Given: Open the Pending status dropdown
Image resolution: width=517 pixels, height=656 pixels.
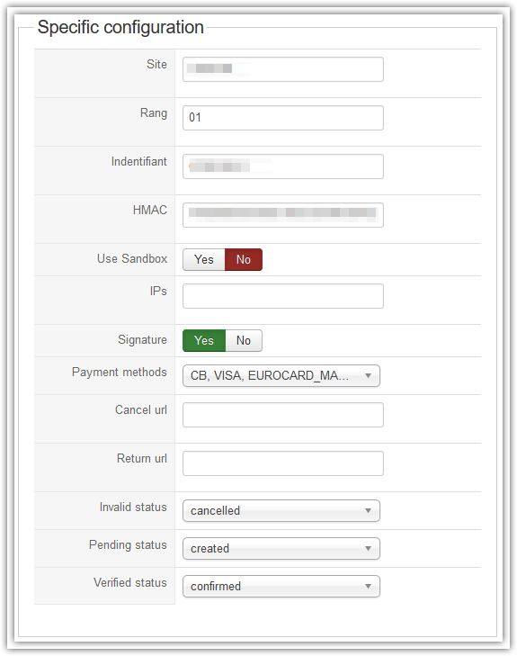Looking at the screenshot, I should [x=281, y=549].
